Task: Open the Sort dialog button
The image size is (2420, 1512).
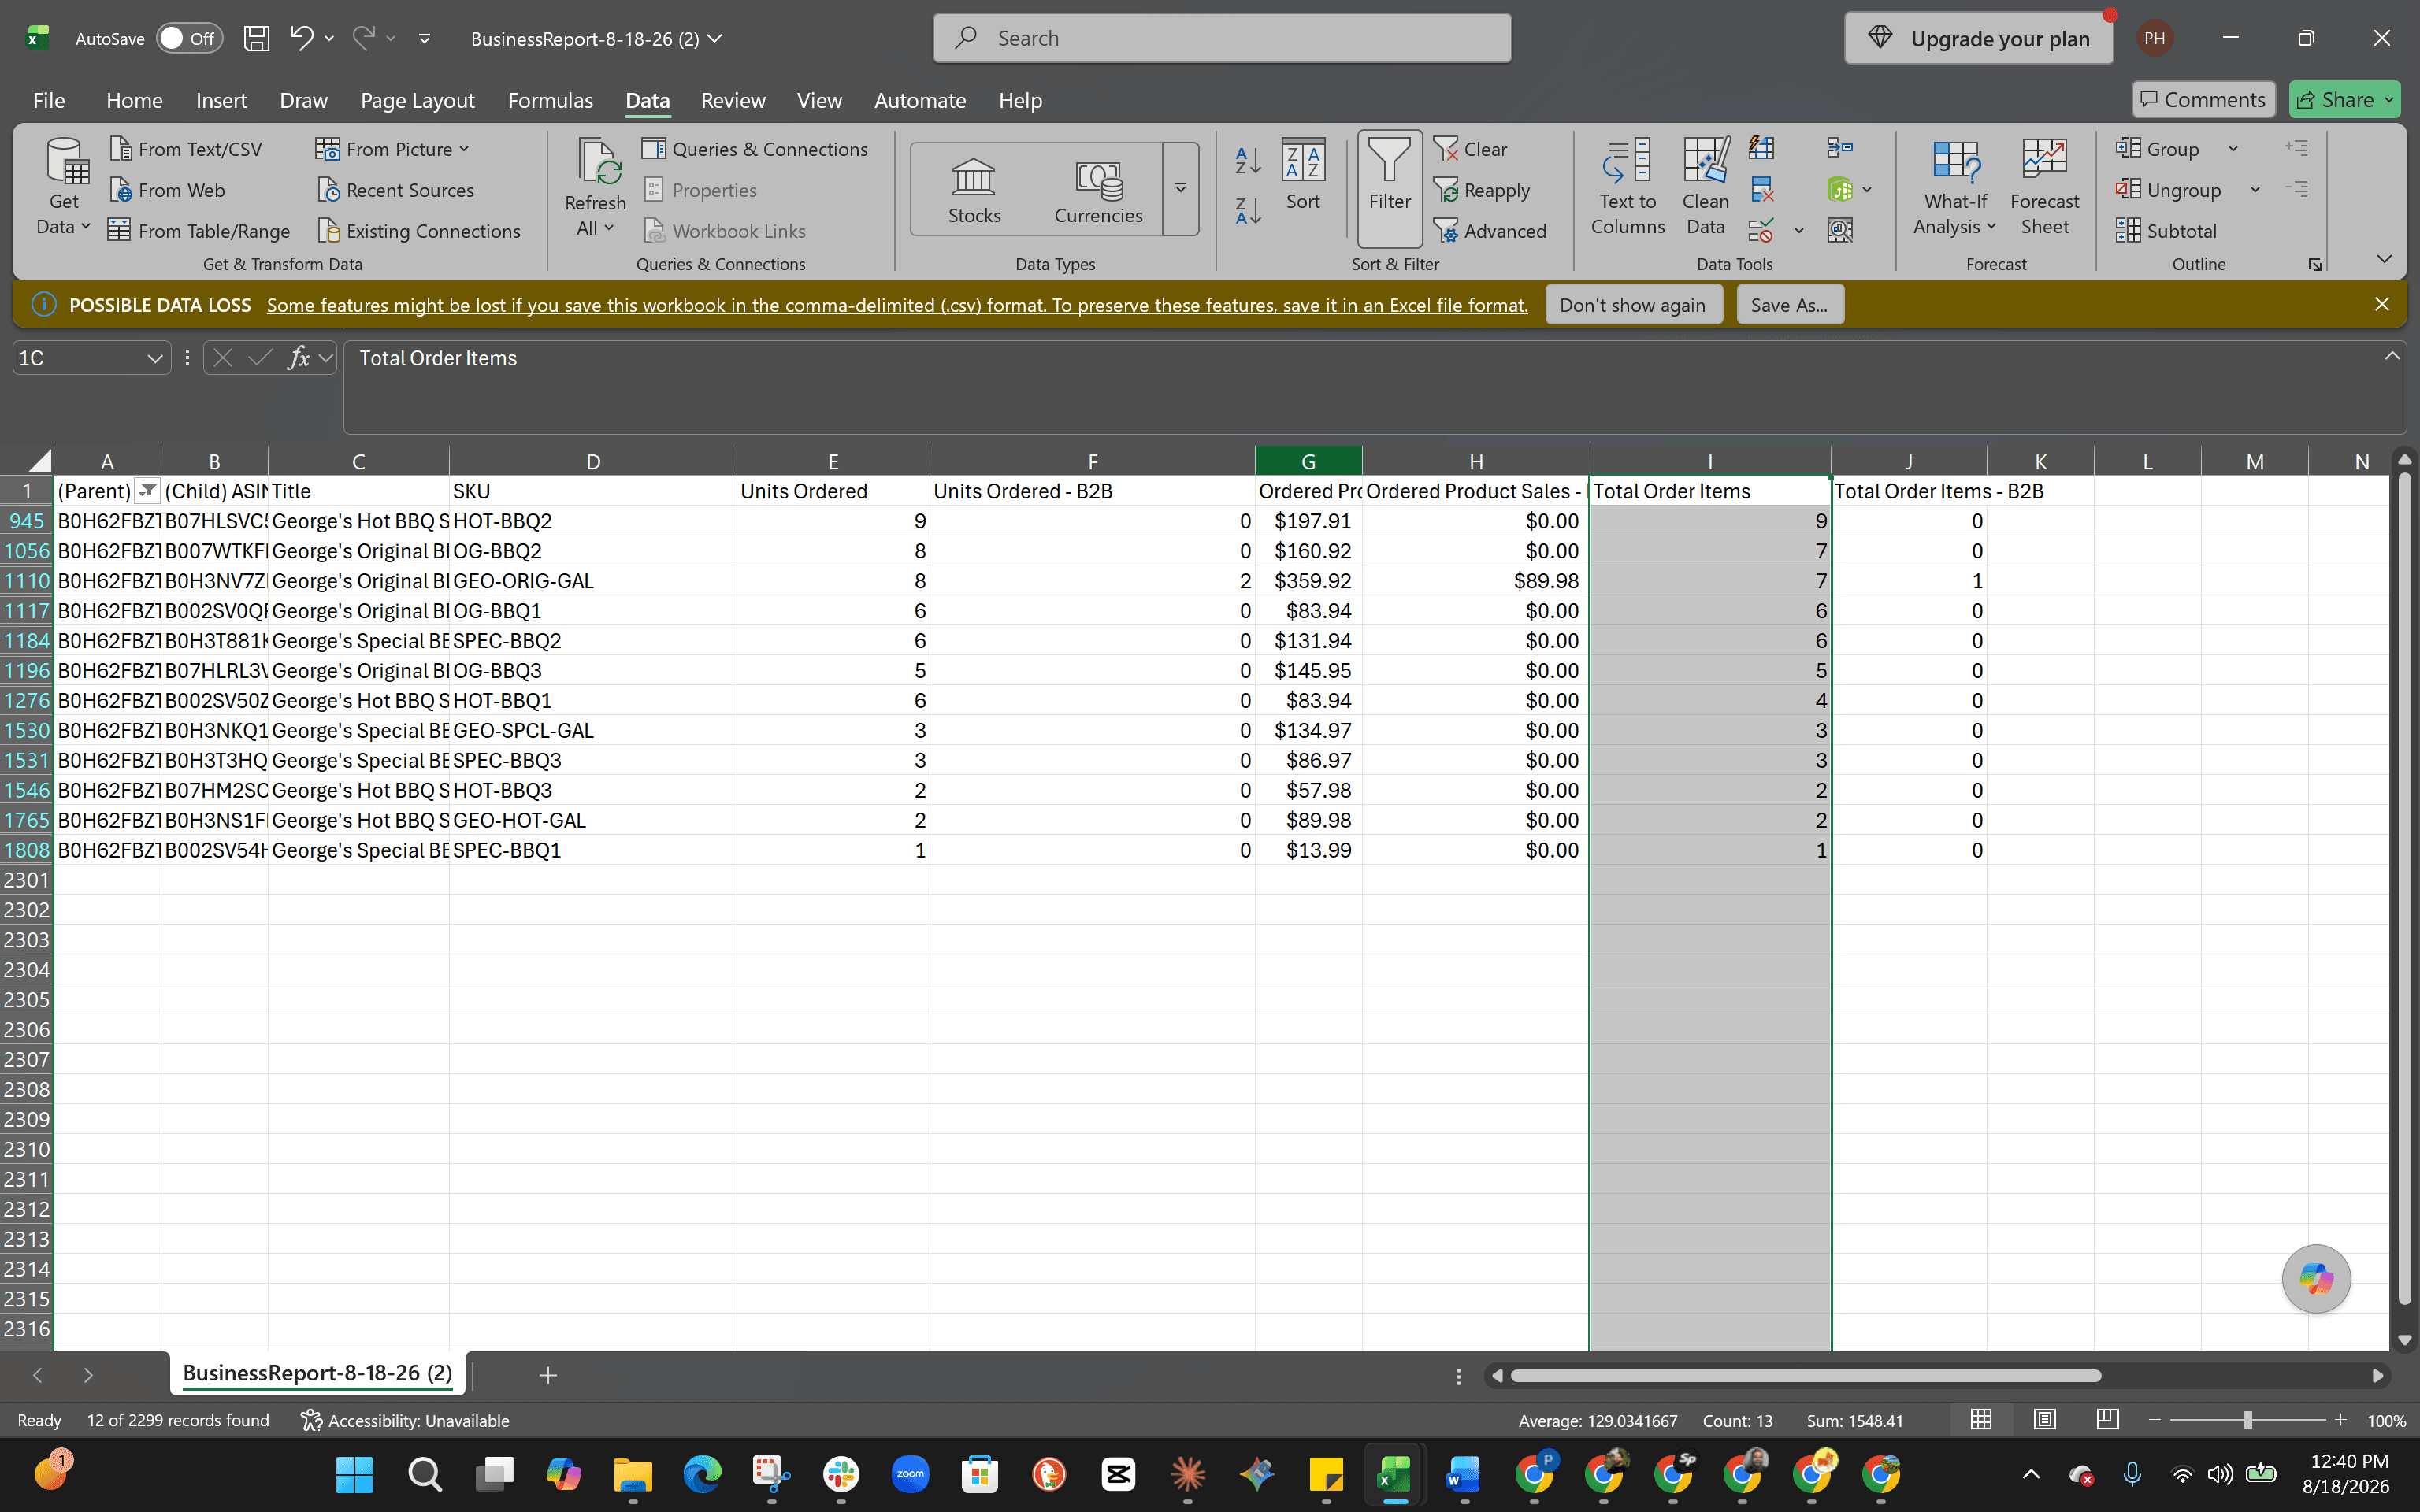Action: pyautogui.click(x=1303, y=175)
